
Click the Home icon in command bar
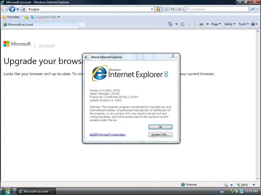click(x=170, y=24)
